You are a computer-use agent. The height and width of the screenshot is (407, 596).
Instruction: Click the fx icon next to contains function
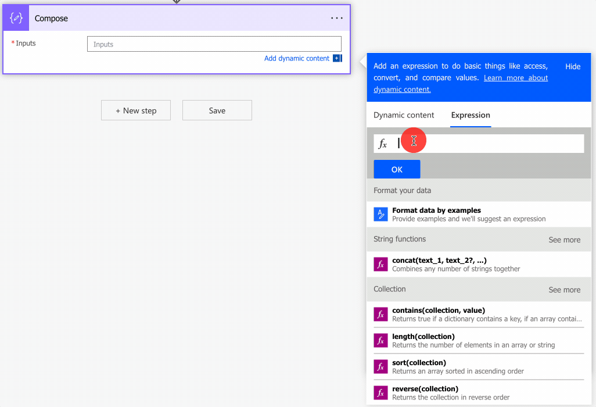tap(380, 315)
